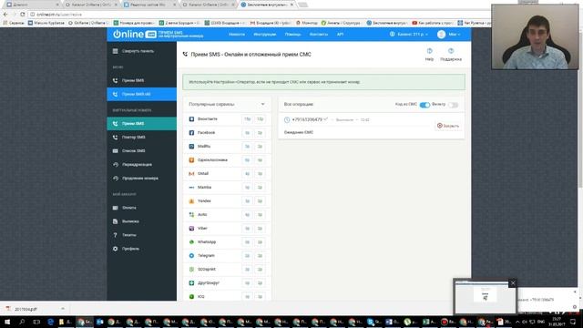Enable the Фильтр switch
583x328 pixels.
pyautogui.click(x=453, y=105)
